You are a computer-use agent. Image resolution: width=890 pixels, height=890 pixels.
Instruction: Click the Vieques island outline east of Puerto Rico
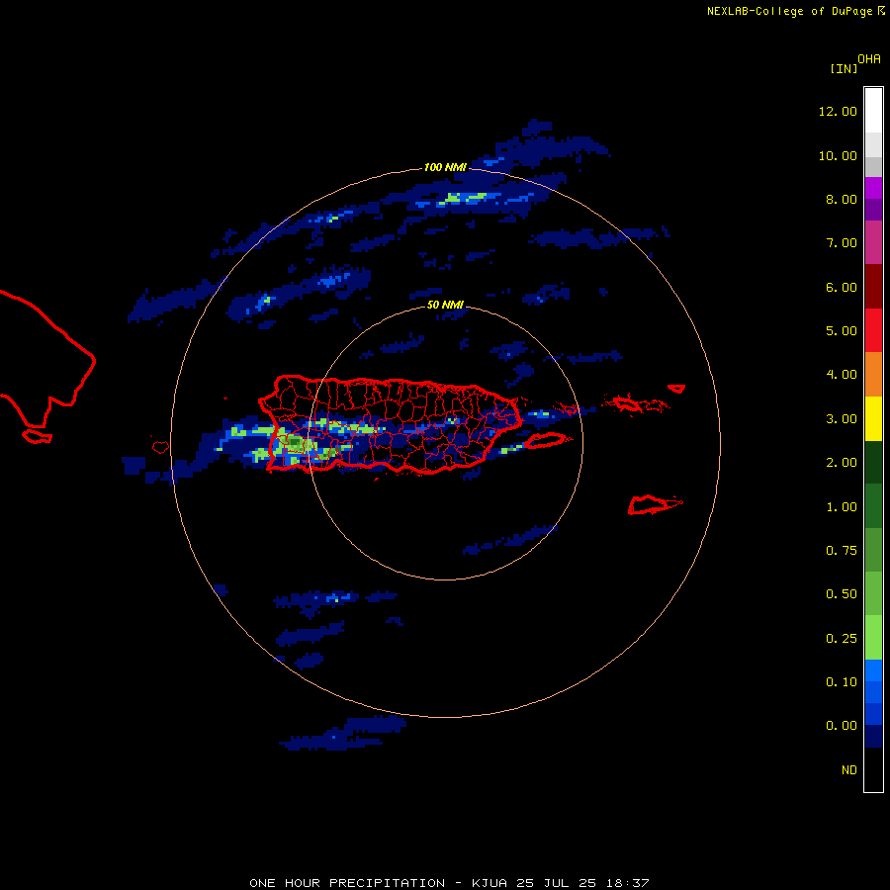tap(544, 440)
